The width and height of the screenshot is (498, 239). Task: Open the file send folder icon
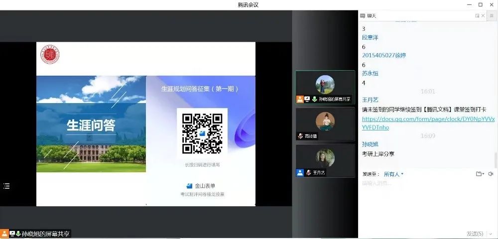(x=480, y=174)
